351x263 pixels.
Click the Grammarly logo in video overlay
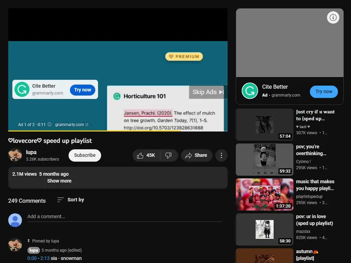[x=22, y=89]
